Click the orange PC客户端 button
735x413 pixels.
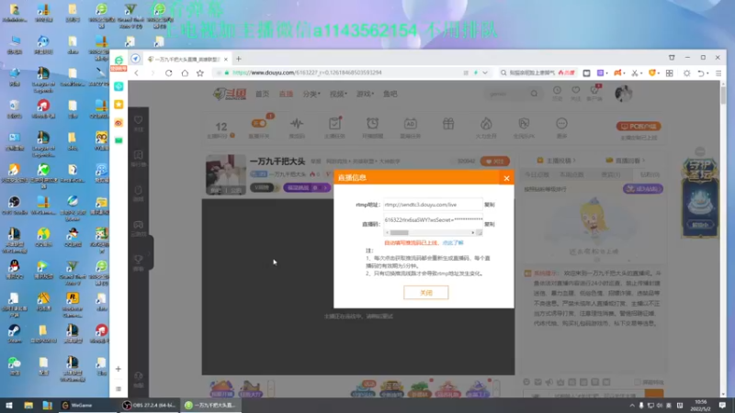[x=639, y=127]
